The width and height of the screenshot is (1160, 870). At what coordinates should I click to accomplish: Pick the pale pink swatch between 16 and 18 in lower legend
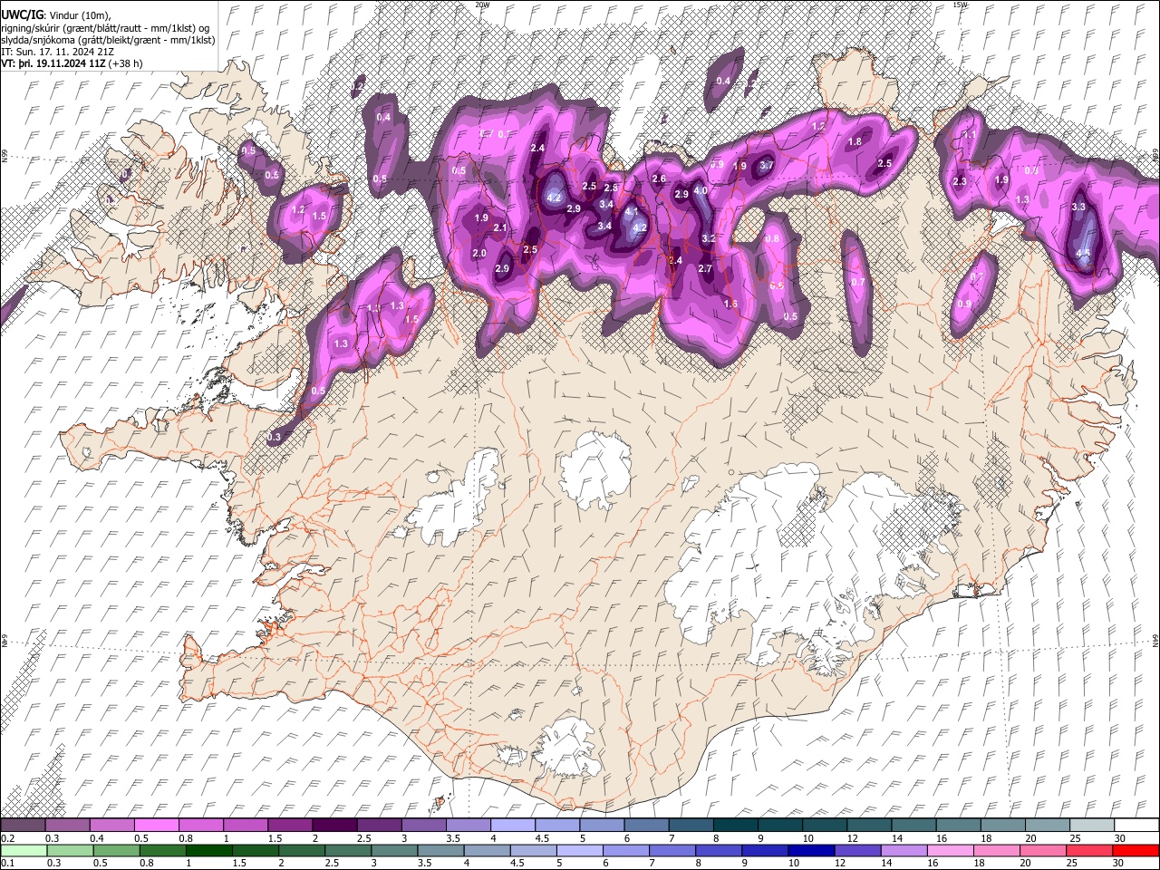coord(950,850)
